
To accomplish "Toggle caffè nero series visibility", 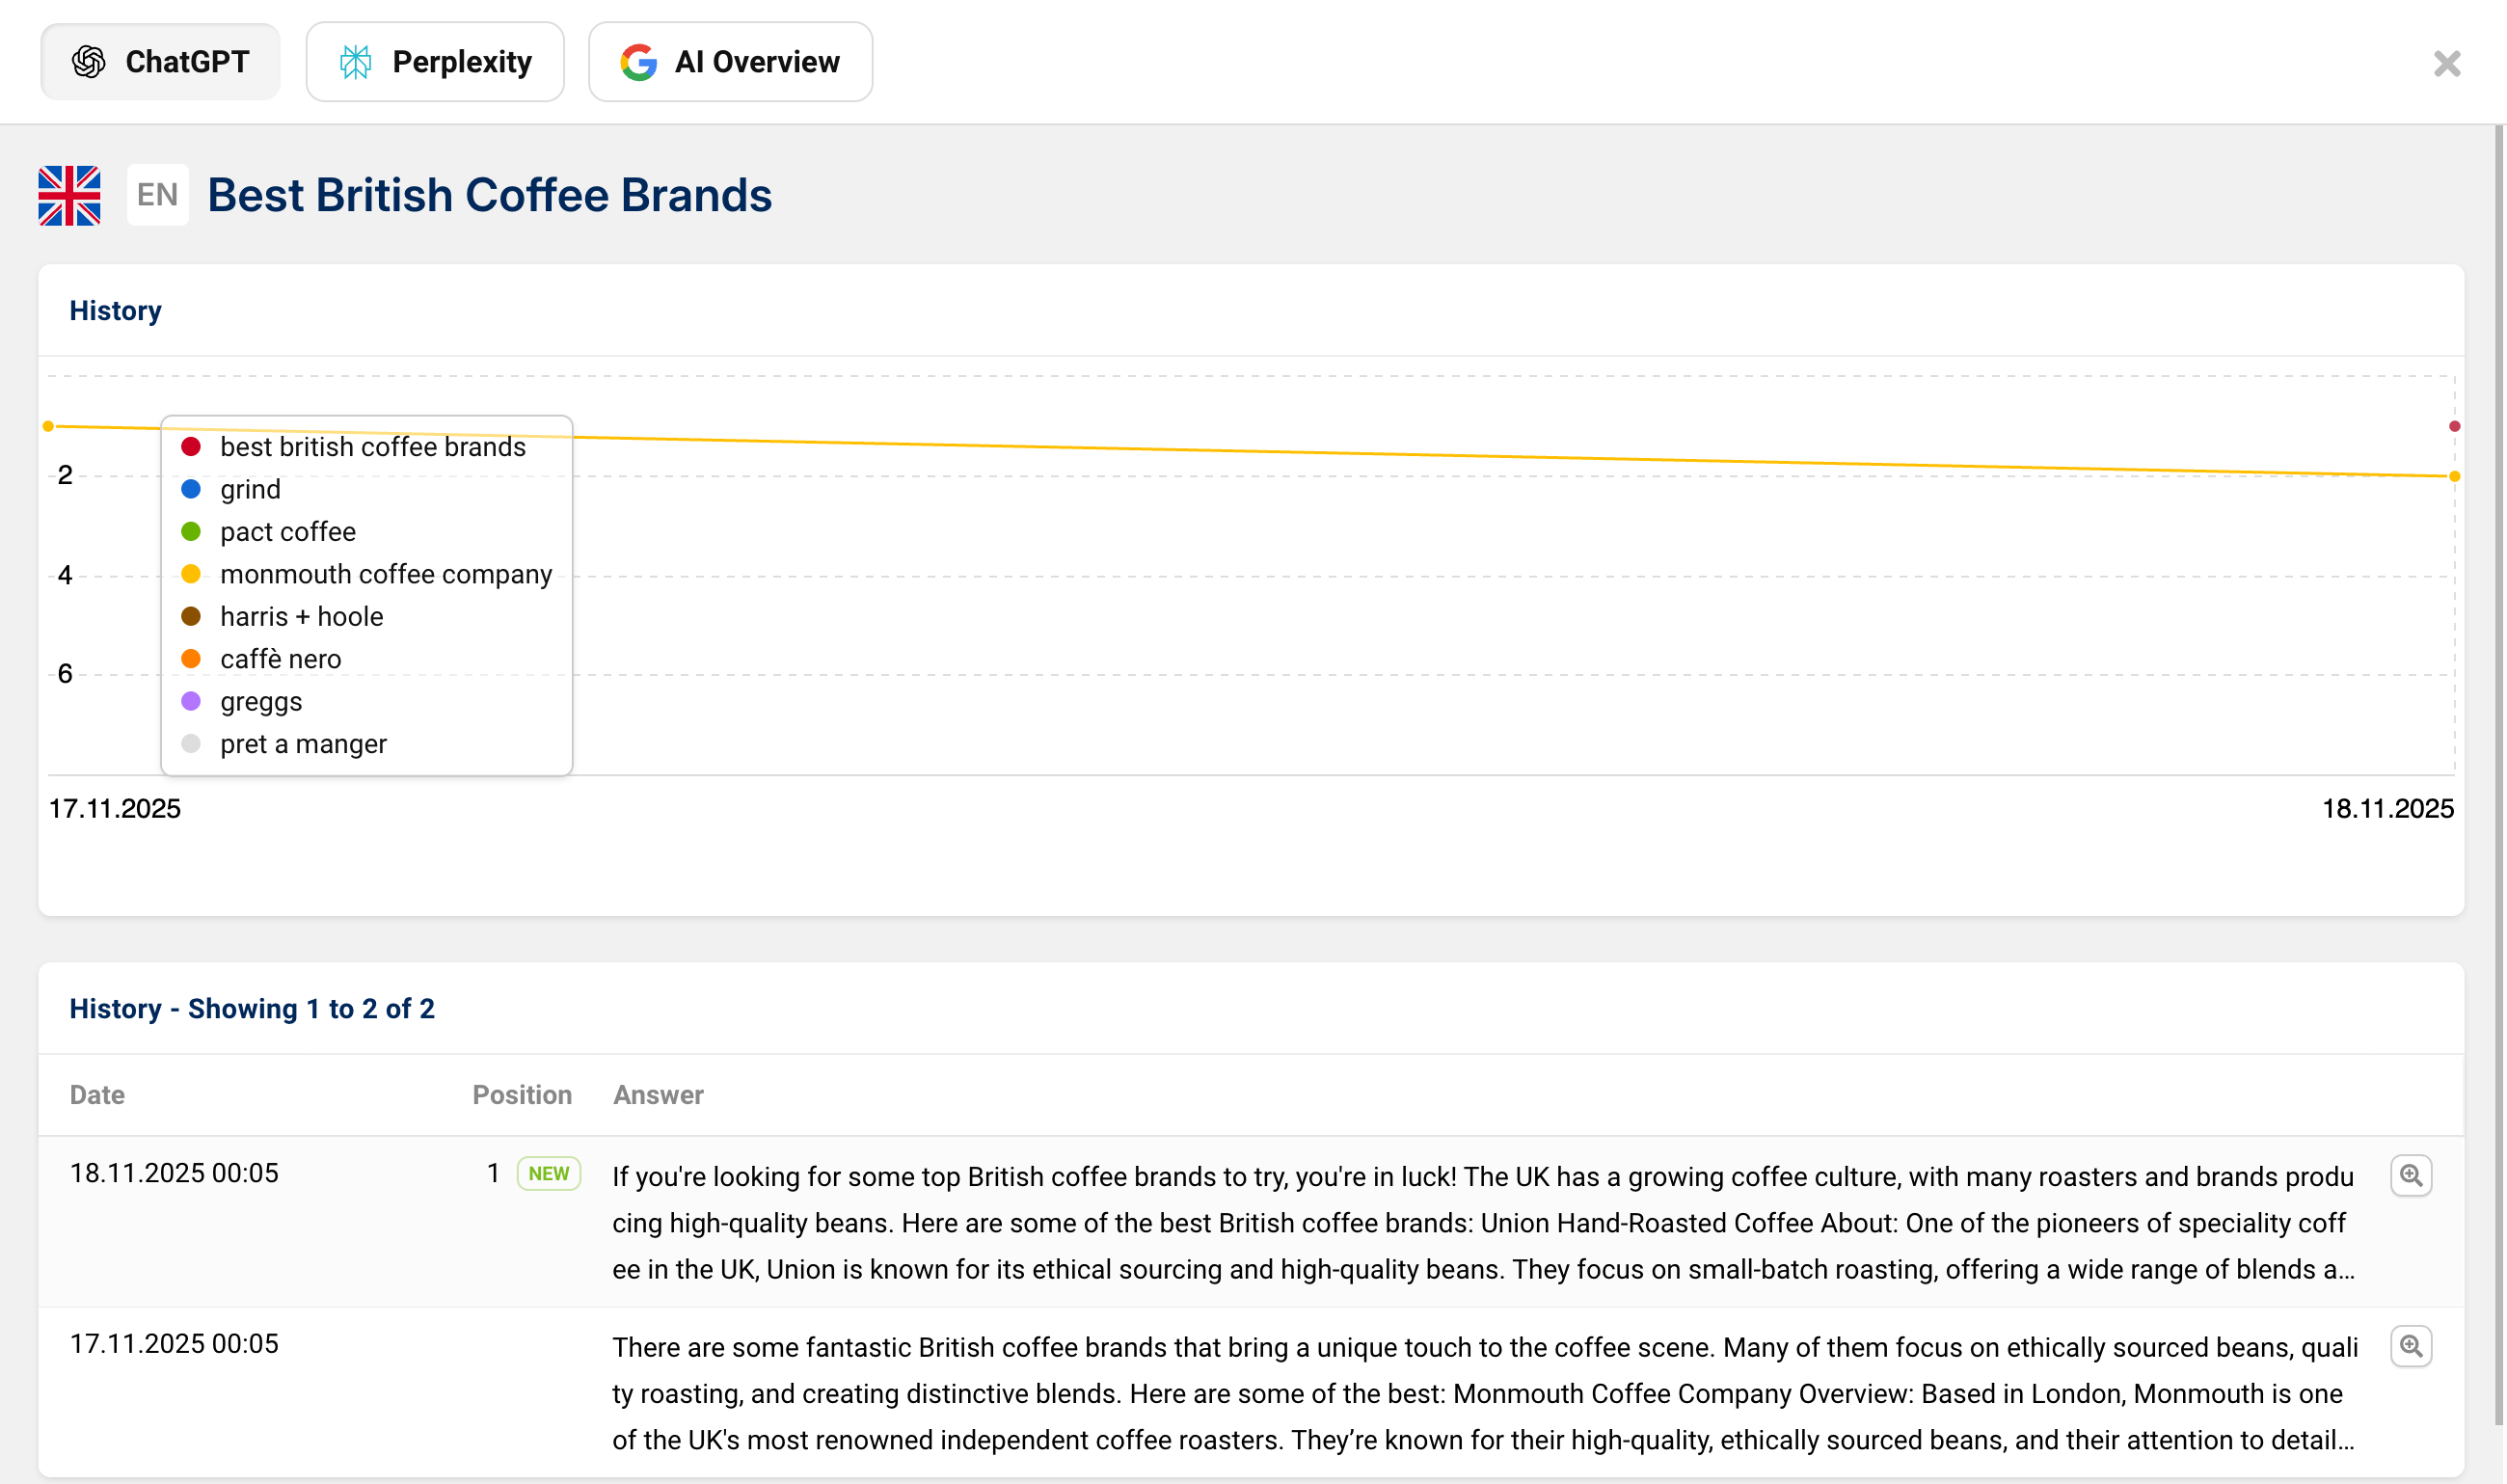I will pyautogui.click(x=280, y=658).
